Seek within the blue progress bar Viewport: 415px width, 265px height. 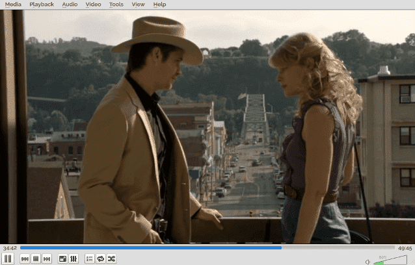pos(207,248)
